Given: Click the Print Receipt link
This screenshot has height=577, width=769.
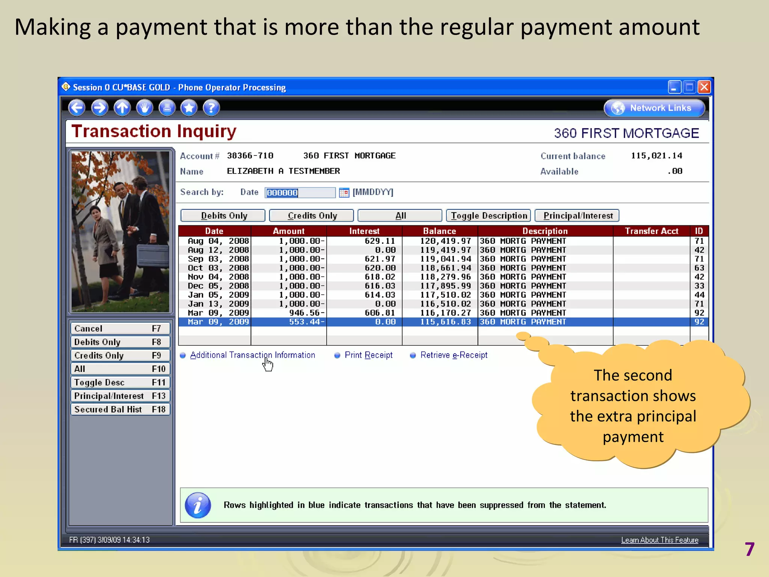Looking at the screenshot, I should [x=368, y=355].
